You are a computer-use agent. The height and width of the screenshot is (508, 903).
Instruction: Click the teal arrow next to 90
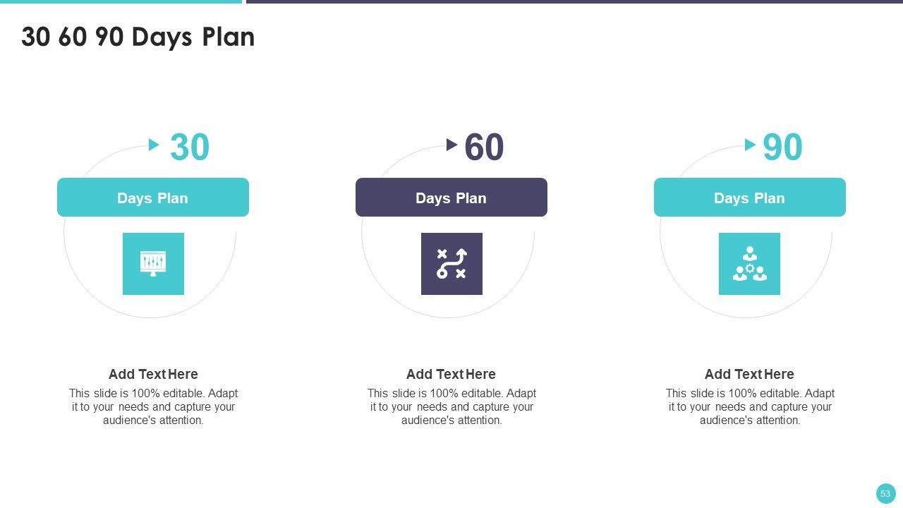click(750, 145)
